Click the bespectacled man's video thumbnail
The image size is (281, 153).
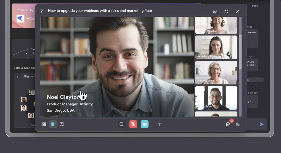pos(216,98)
